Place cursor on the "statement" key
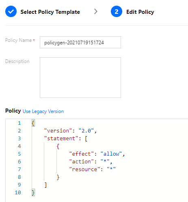Screen dimensions: 188x202 (61, 139)
